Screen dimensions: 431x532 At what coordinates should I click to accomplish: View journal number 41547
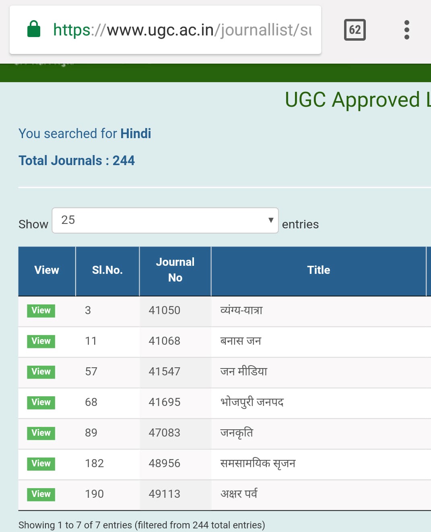[41, 372]
